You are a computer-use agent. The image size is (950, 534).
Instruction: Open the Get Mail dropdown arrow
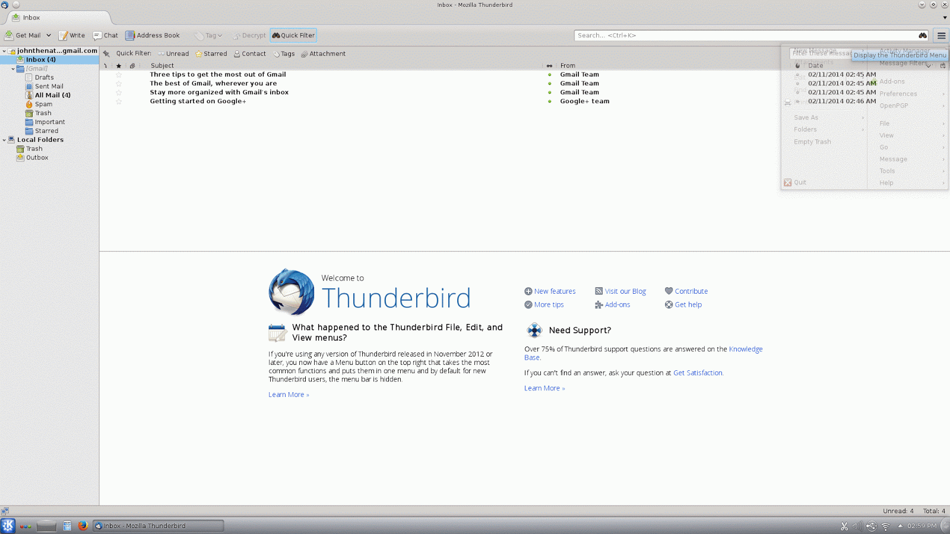[x=49, y=36]
